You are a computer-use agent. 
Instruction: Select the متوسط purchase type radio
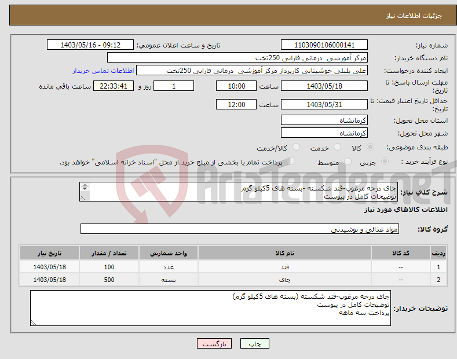tap(348, 162)
